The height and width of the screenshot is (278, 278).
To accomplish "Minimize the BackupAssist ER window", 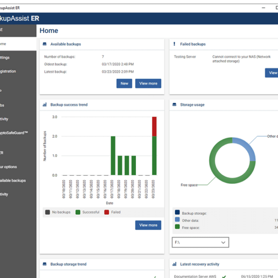I will tap(263, 8).
